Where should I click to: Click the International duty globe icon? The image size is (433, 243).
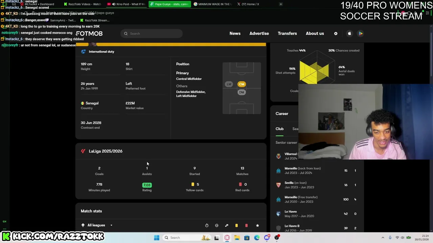83,52
